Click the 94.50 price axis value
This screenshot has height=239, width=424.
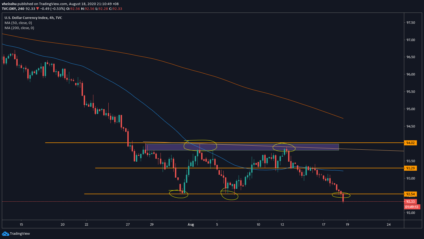411,126
